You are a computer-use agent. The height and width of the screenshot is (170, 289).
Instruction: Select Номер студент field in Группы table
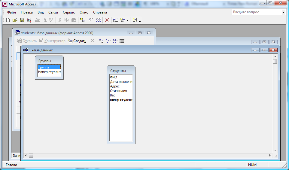click(x=49, y=72)
